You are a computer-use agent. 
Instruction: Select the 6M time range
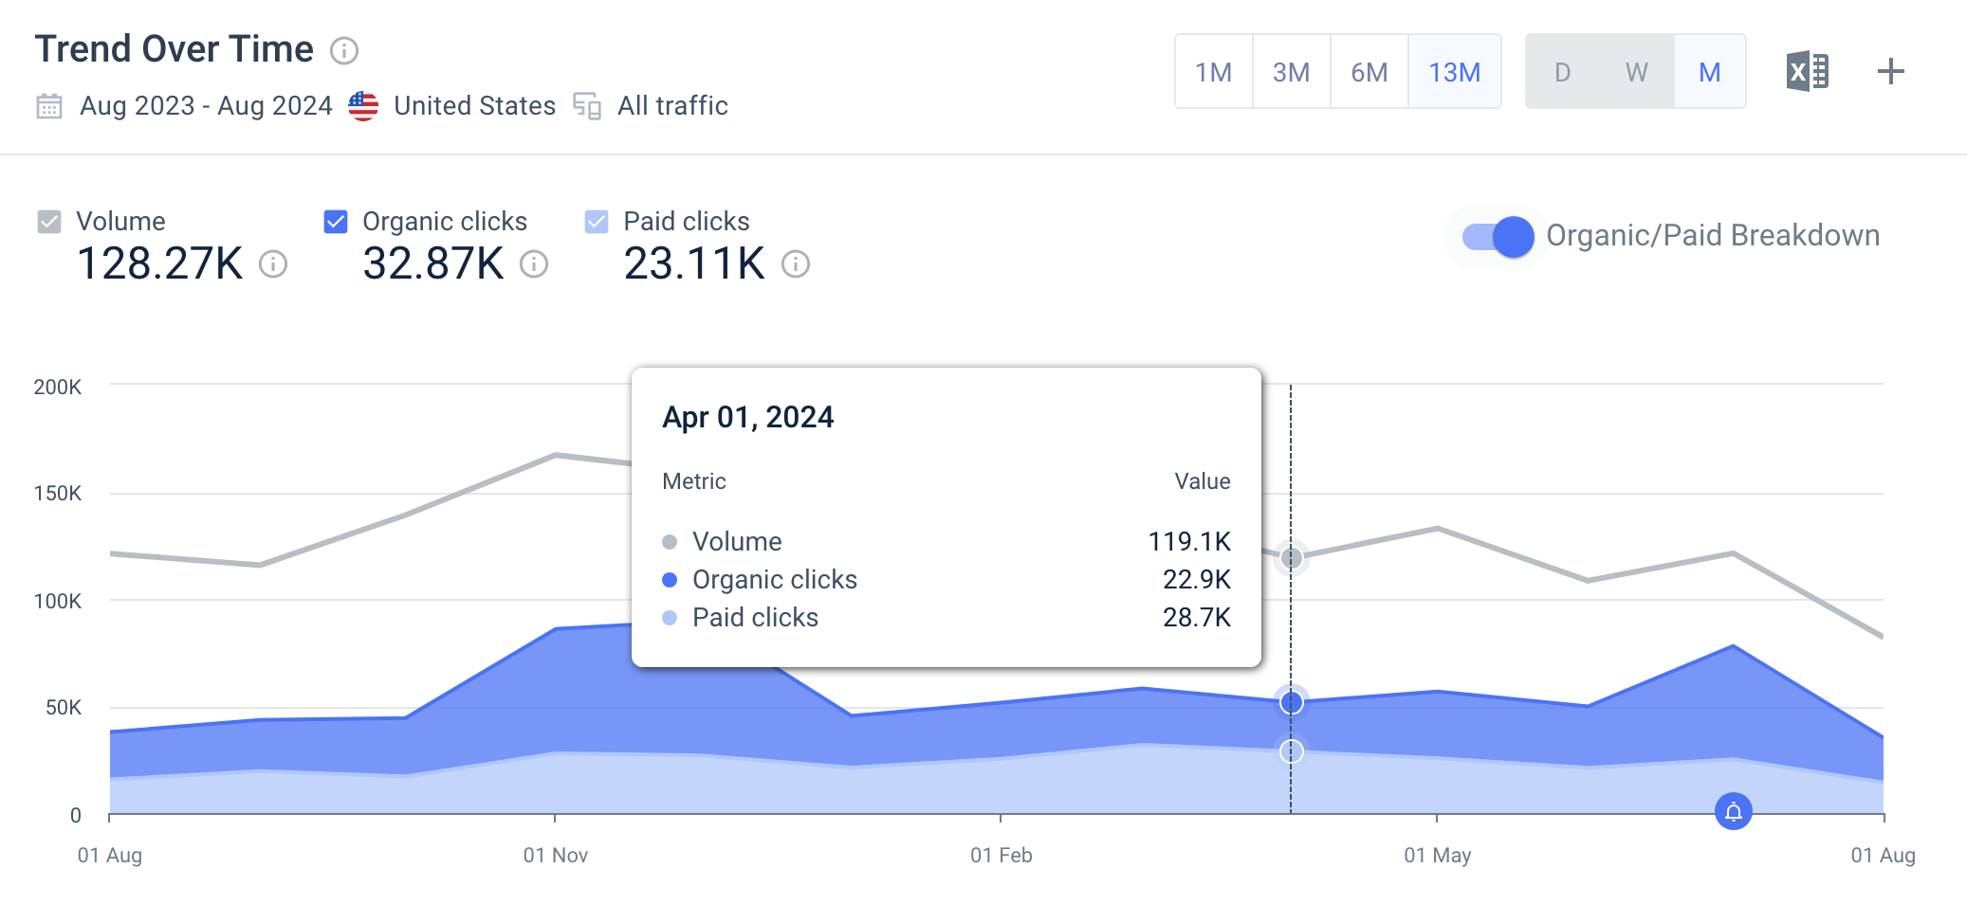click(1370, 72)
